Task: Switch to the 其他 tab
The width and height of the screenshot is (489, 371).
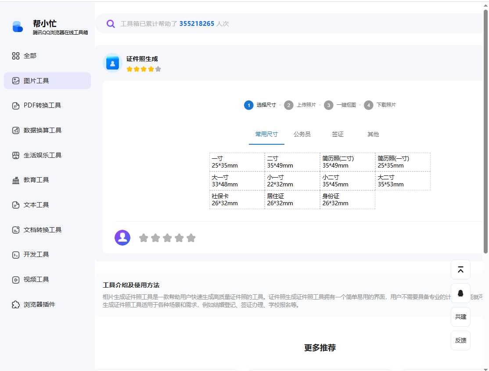Action: point(373,134)
